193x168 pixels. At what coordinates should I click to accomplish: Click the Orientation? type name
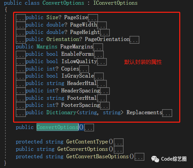pyautogui.click(x=64, y=39)
